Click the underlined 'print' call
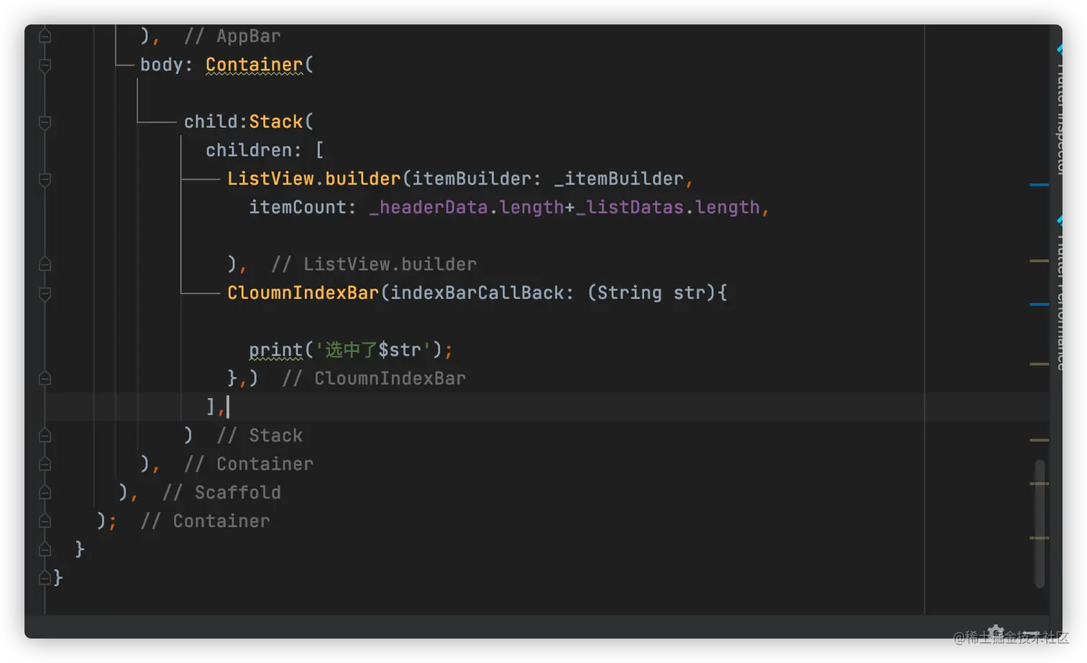The width and height of the screenshot is (1087, 663). click(276, 350)
